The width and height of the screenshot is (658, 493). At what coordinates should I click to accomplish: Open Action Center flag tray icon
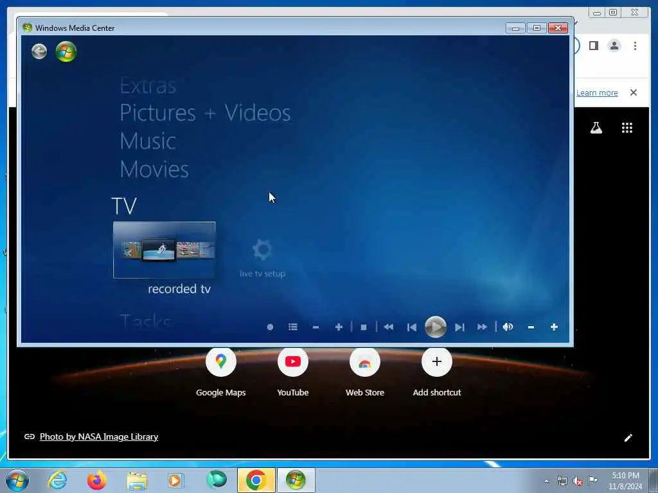pos(592,480)
